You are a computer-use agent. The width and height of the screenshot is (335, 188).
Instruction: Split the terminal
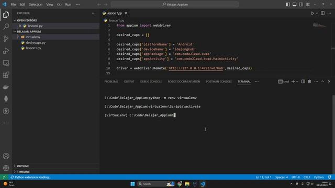tap(303, 81)
